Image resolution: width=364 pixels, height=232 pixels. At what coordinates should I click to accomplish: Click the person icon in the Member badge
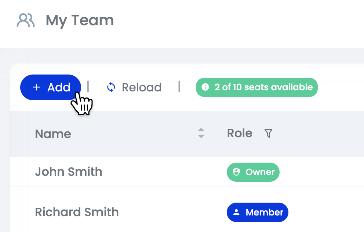click(x=237, y=212)
